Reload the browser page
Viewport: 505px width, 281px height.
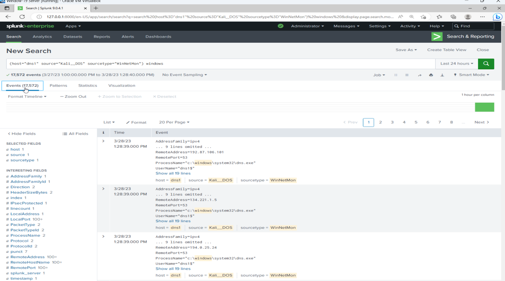[x=22, y=17]
